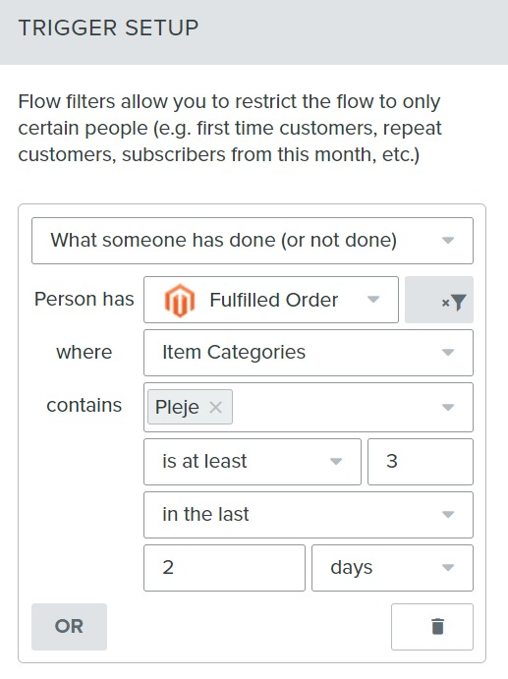This screenshot has width=508, height=679.
Task: Click the Pleje category tag
Action: click(x=177, y=407)
